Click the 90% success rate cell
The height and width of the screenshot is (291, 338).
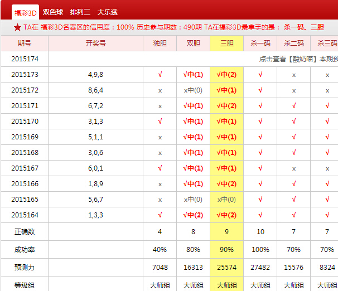point(227,249)
